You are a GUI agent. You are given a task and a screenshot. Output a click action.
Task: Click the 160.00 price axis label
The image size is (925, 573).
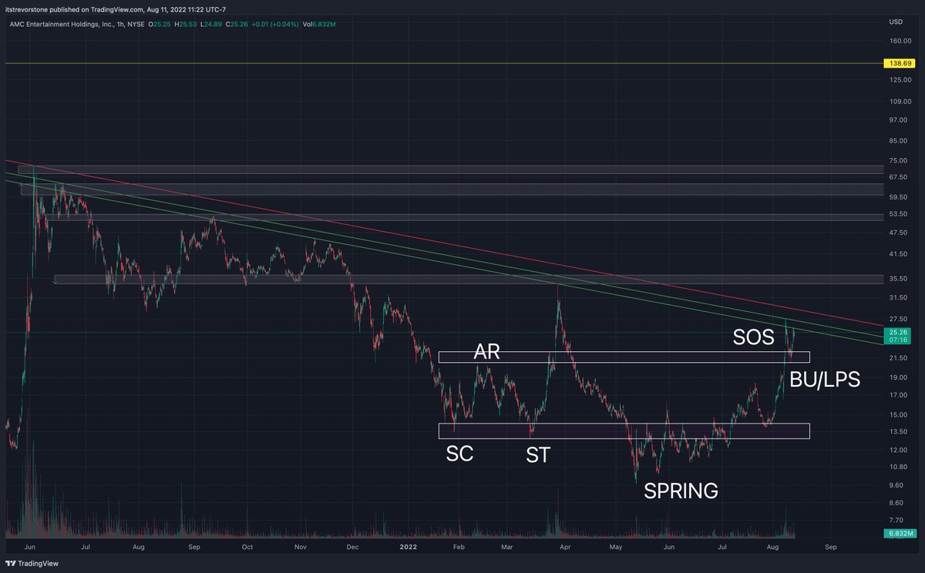(x=900, y=41)
